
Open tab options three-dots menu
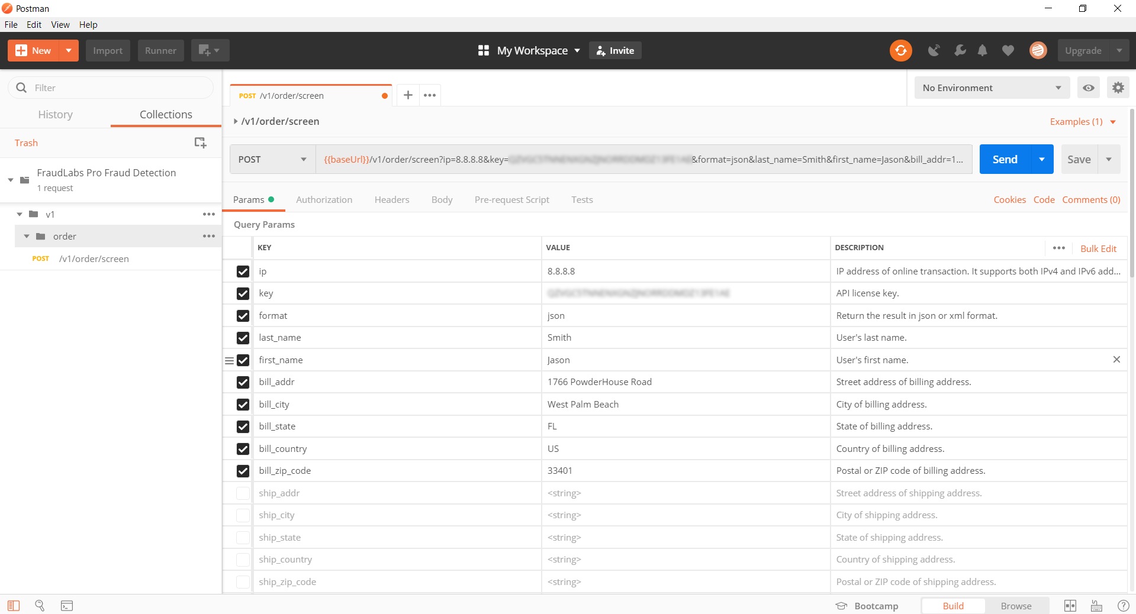430,95
